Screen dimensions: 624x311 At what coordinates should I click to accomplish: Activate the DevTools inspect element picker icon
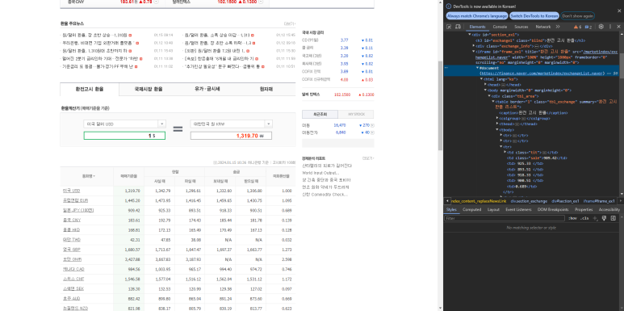tap(449, 27)
